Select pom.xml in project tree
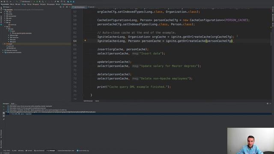Viewport: 274px width, 154px height. tap(10, 46)
